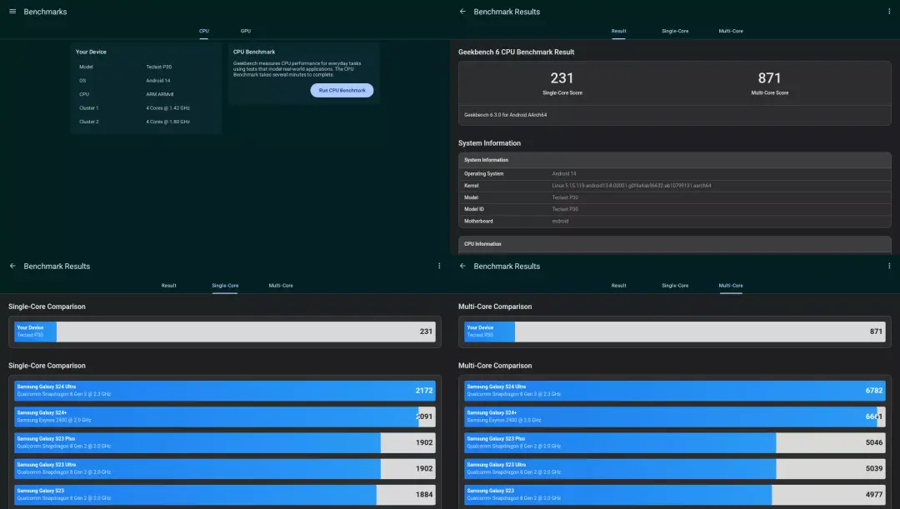Open Samsung Galaxy S23 Plus entry scoring 1902
The width and height of the screenshot is (900, 509).
[224, 442]
